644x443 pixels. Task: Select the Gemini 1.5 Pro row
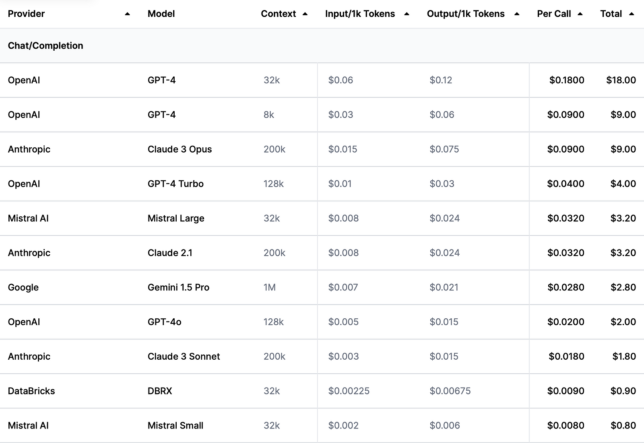pos(178,287)
